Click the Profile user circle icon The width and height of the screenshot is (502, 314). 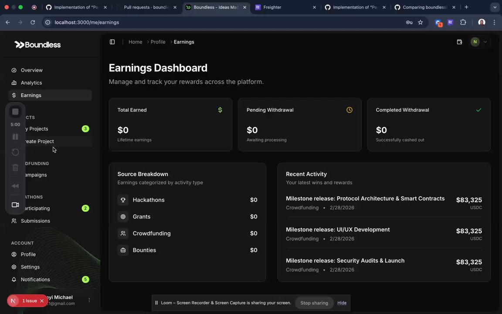tap(14, 254)
